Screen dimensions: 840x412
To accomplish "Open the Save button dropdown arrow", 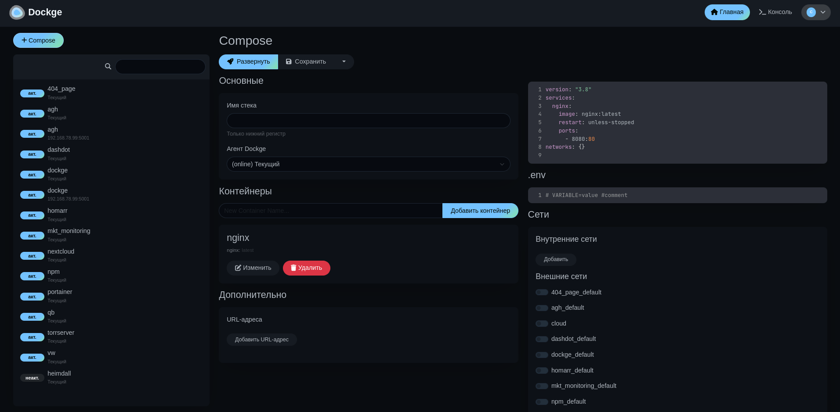I will (344, 61).
